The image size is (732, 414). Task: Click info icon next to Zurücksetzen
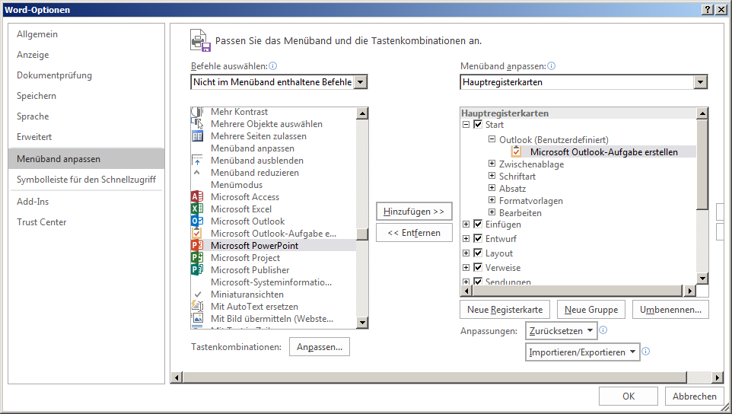point(603,330)
